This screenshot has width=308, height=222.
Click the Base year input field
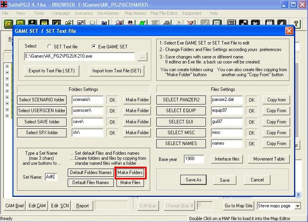coord(194,159)
